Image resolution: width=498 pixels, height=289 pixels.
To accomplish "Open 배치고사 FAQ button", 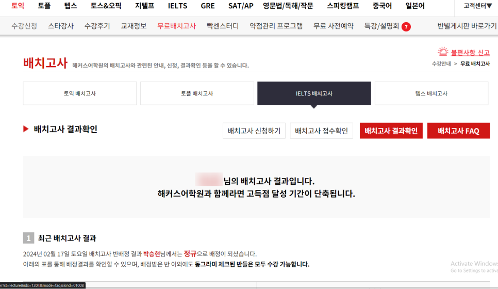I will point(458,131).
